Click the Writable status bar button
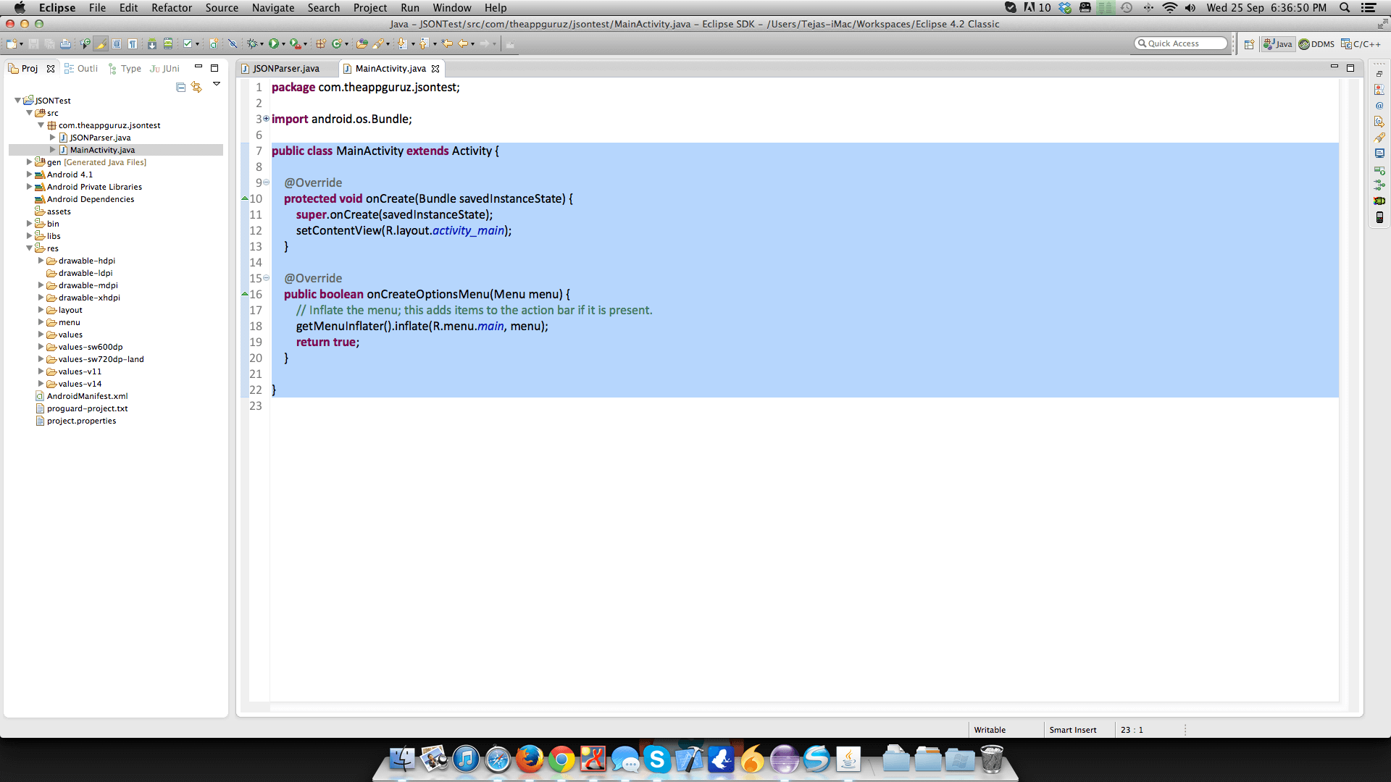The width and height of the screenshot is (1391, 782). [x=990, y=729]
